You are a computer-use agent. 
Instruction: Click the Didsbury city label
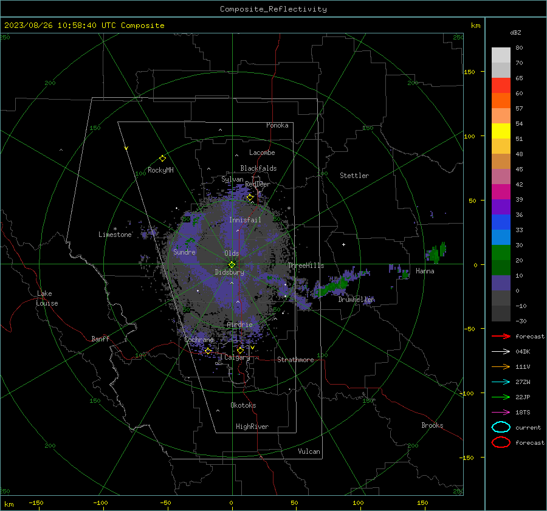(x=229, y=272)
